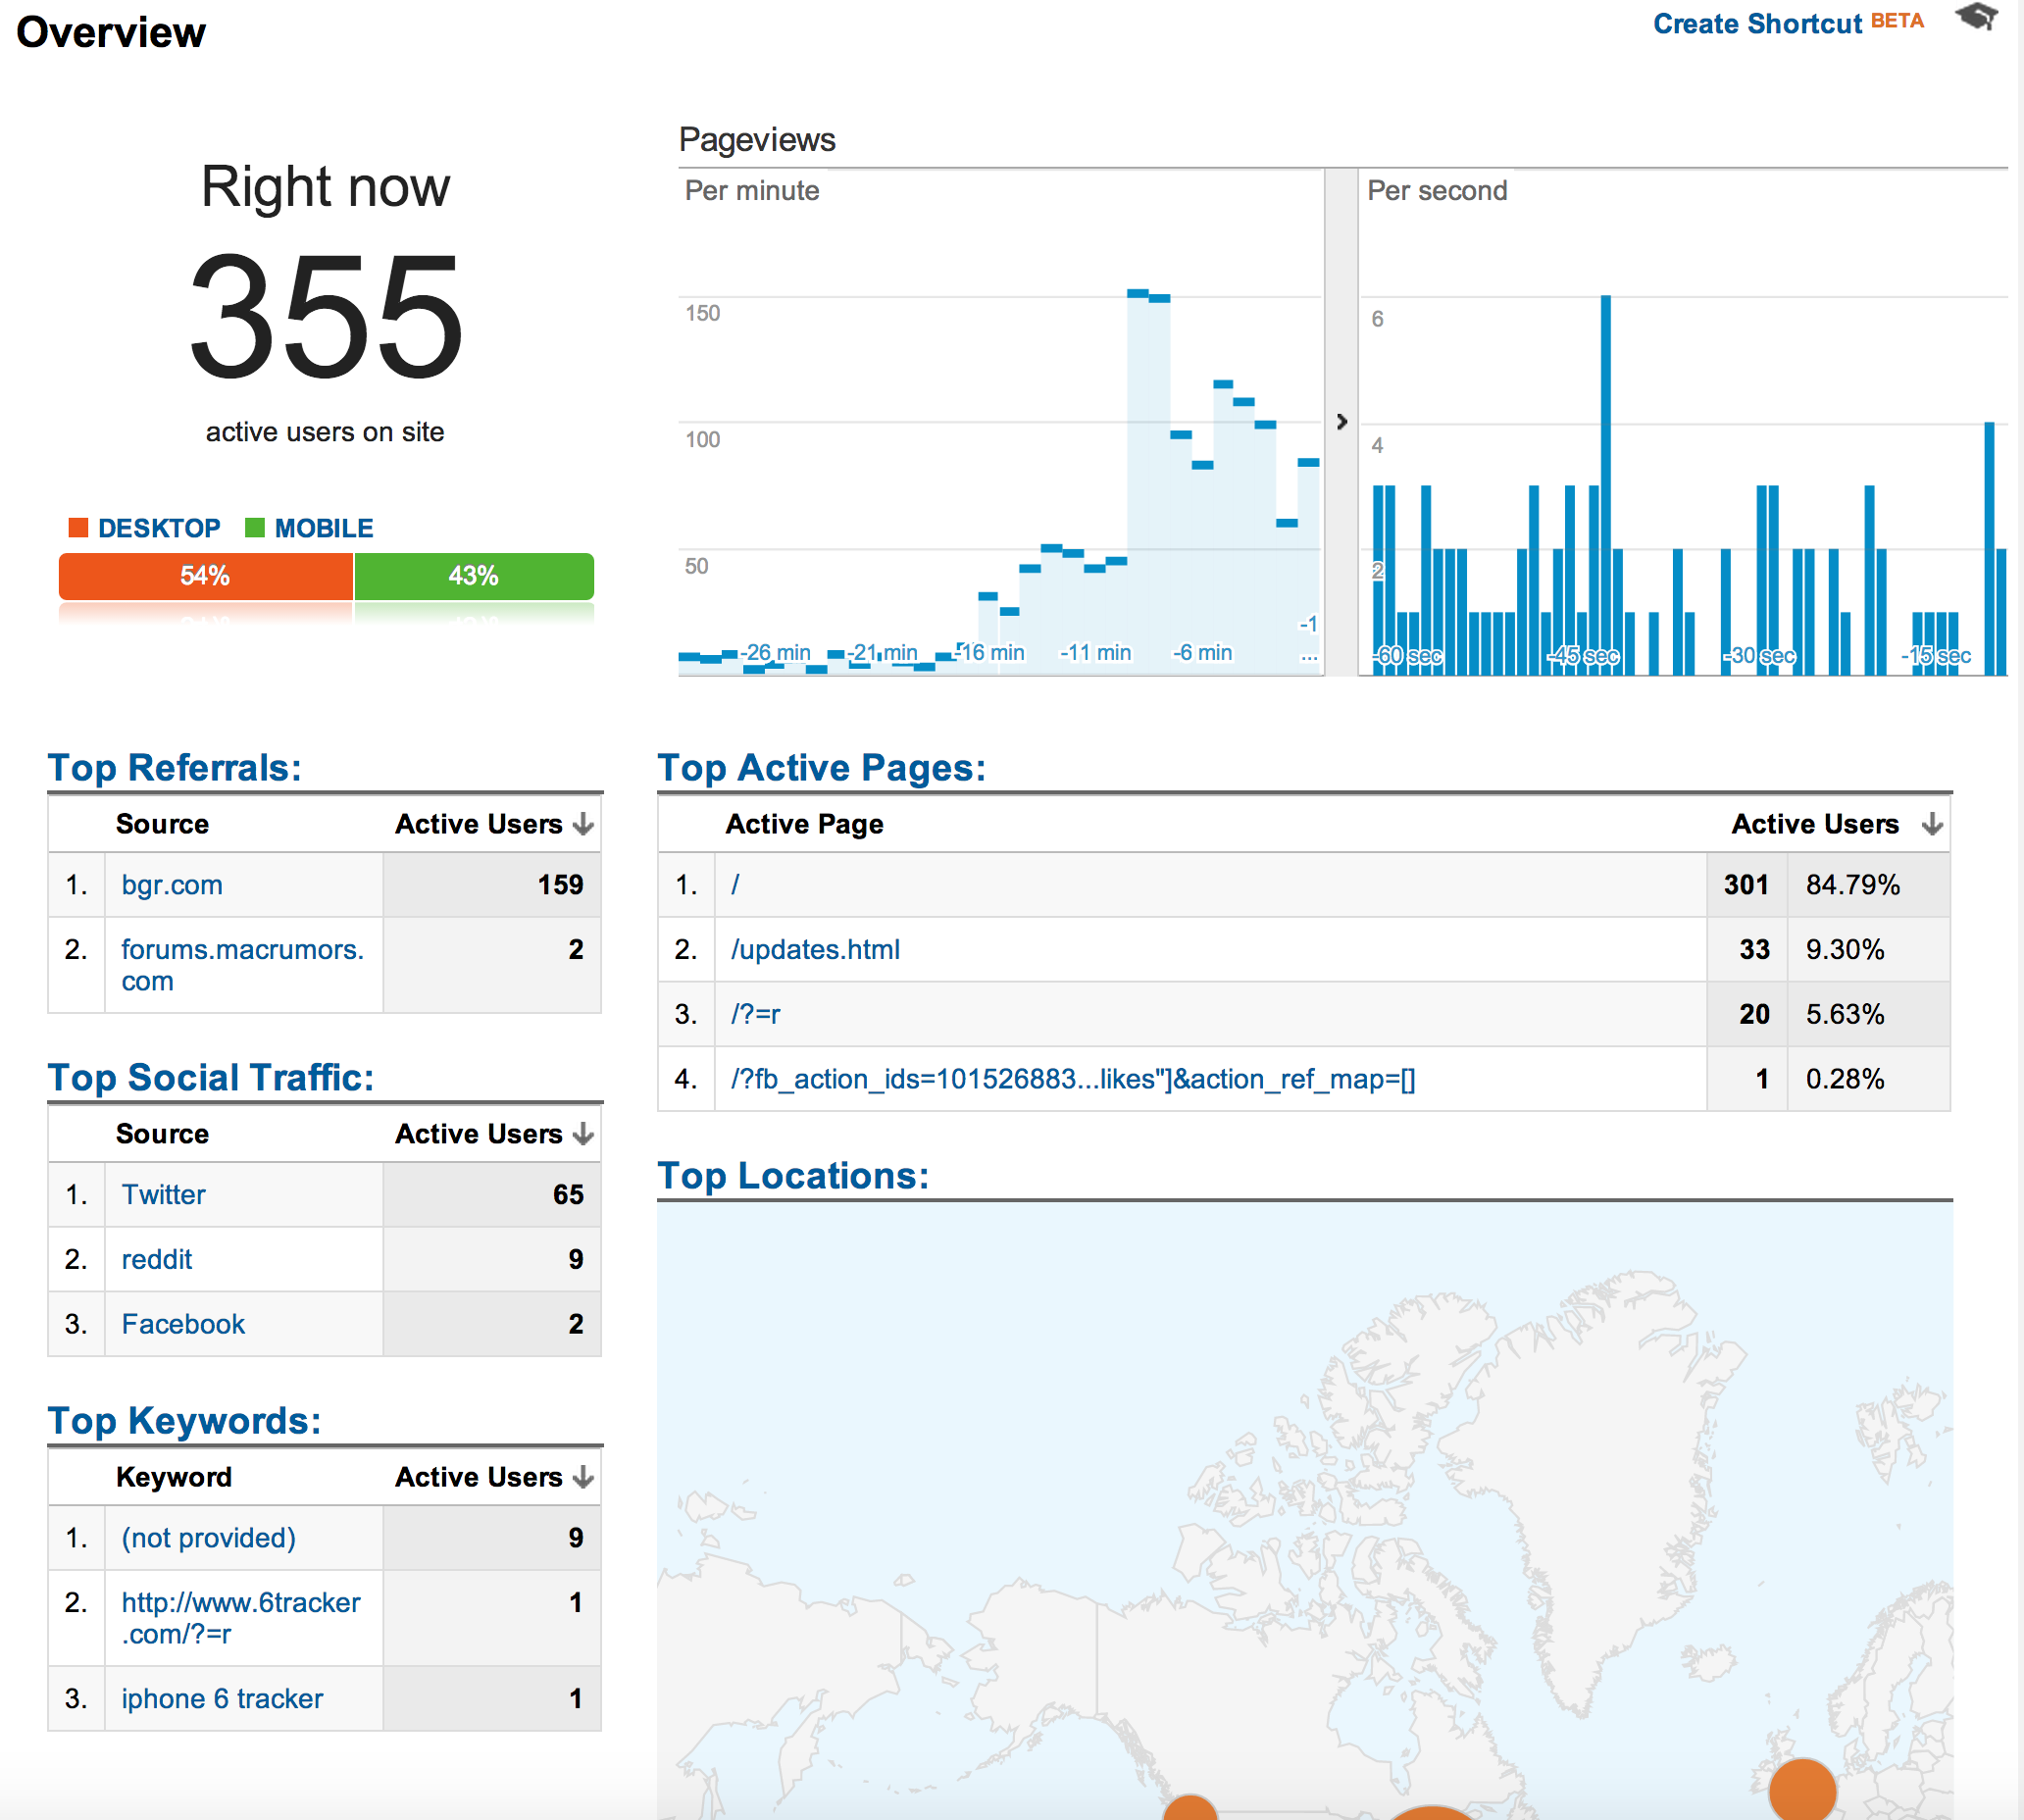Open /updates.html active page

point(815,949)
